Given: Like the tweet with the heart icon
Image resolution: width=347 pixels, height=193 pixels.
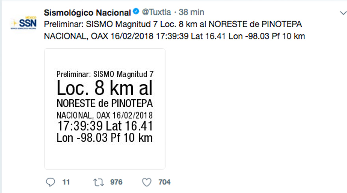Looking at the screenshot, I should coord(147,182).
